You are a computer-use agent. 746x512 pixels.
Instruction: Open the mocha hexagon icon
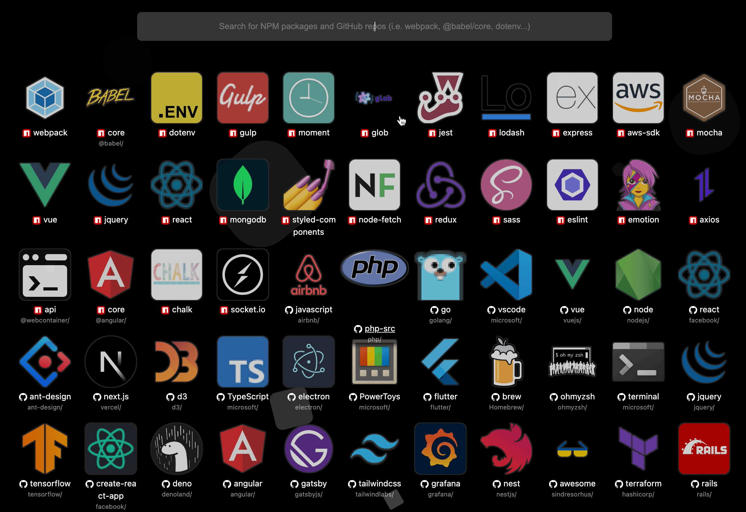[704, 98]
